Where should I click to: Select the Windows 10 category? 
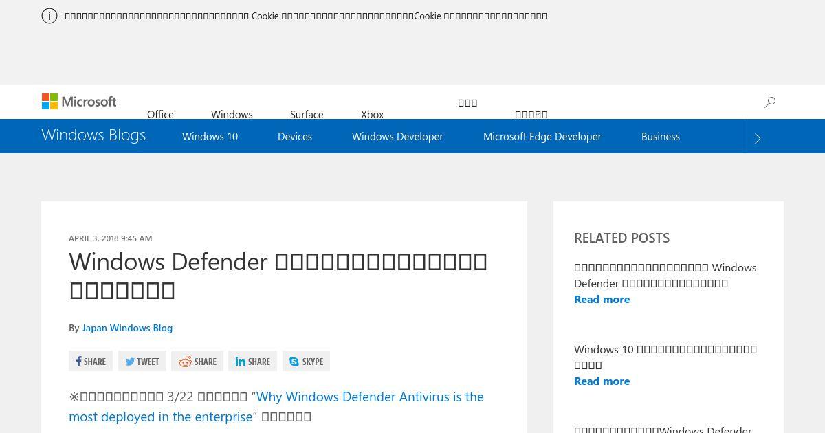coord(210,136)
